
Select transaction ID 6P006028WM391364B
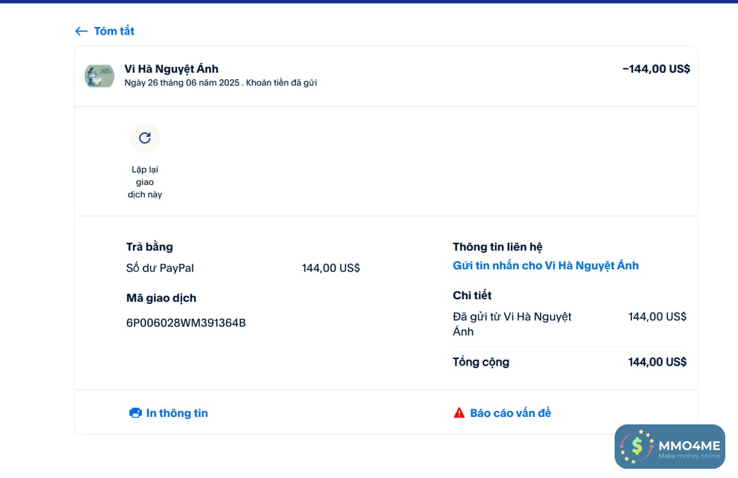click(186, 323)
